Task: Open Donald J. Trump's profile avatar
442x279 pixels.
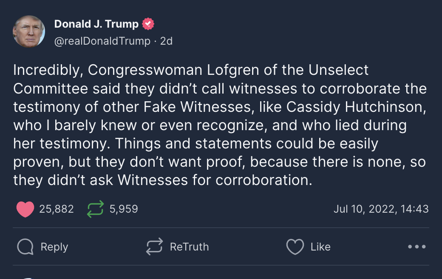Action: [x=29, y=31]
